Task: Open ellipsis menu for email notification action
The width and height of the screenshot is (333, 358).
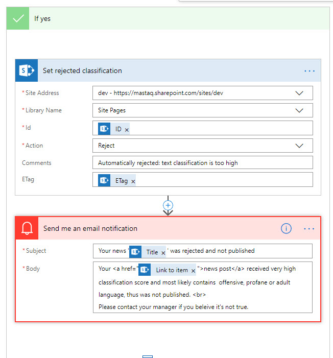Action: pyautogui.click(x=310, y=229)
